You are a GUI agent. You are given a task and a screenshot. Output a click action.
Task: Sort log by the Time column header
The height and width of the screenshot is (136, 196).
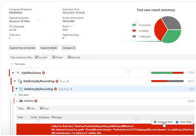pyautogui.click(x=20, y=117)
